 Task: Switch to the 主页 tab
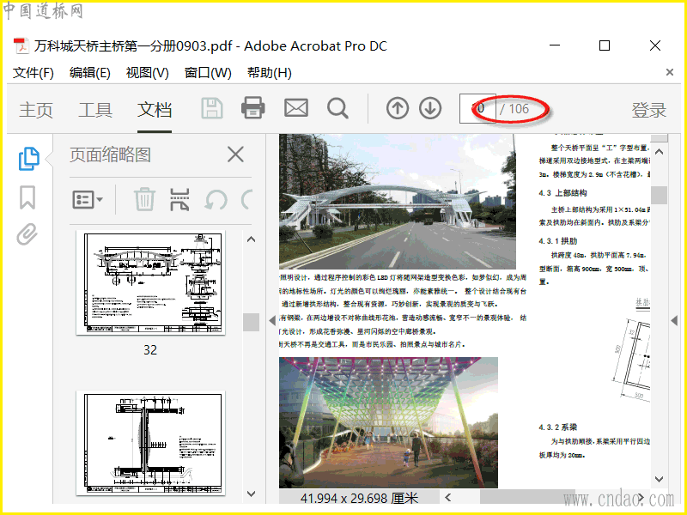tap(36, 110)
